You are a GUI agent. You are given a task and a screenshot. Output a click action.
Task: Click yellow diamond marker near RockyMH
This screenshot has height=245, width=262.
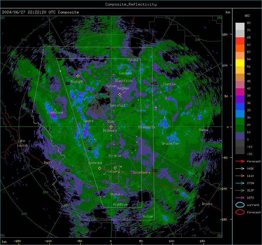(78, 76)
